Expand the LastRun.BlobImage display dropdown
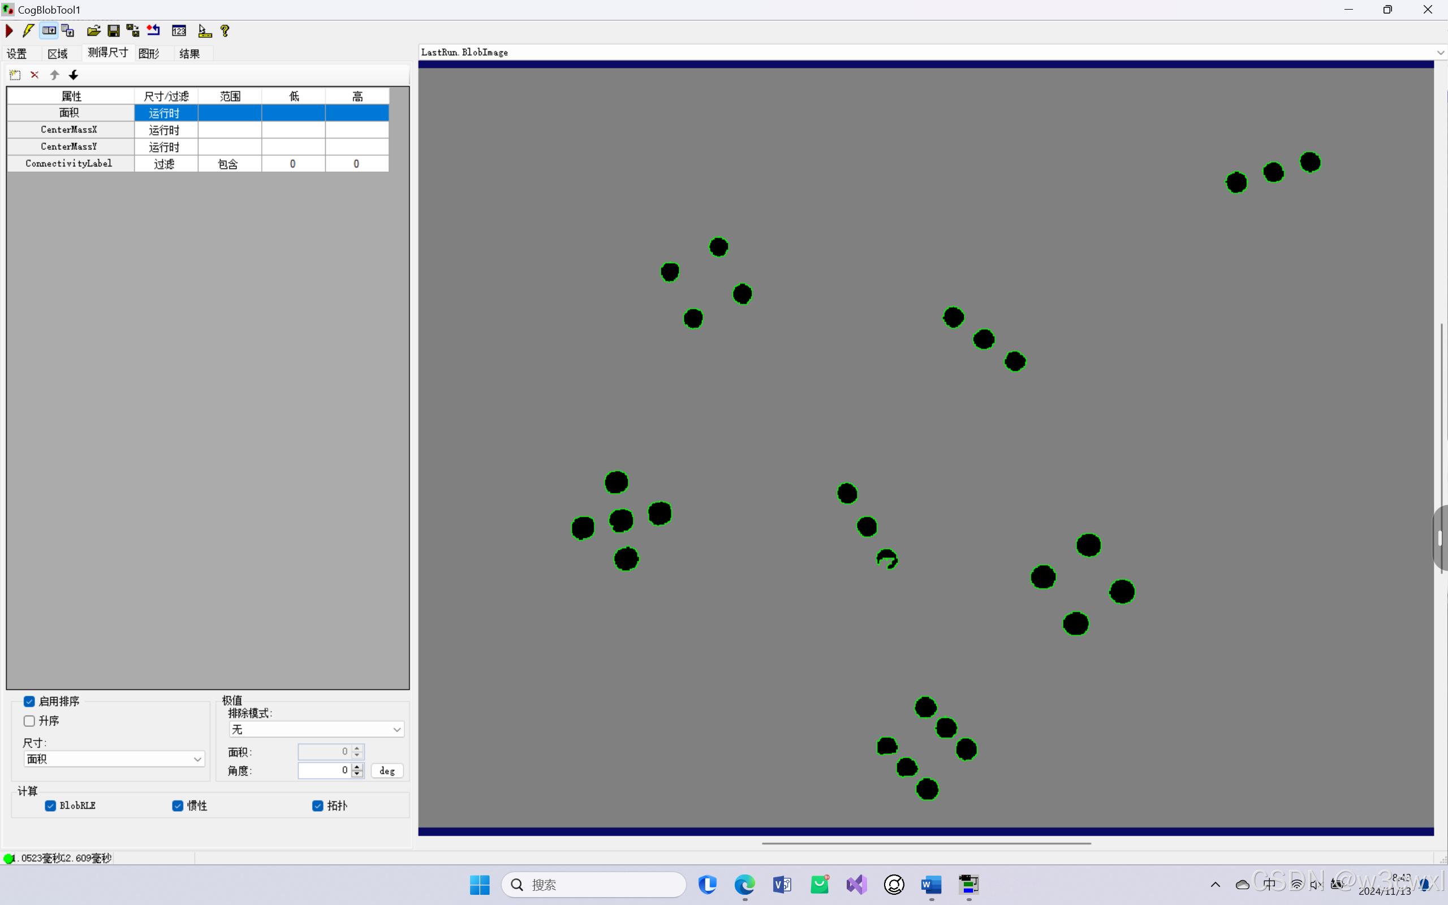The height and width of the screenshot is (905, 1448). [1440, 53]
